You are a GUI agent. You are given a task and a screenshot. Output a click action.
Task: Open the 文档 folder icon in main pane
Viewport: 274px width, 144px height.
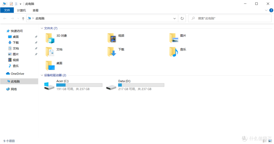[x=50, y=52]
